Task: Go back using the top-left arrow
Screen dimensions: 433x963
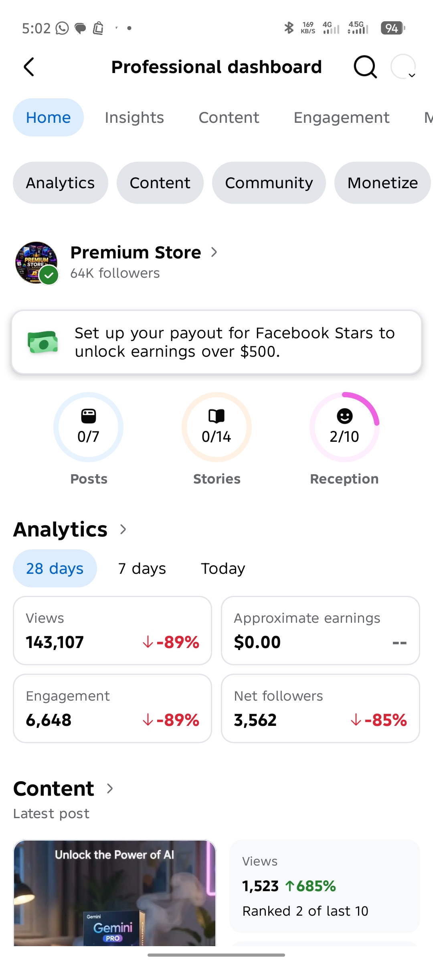Action: 29,67
